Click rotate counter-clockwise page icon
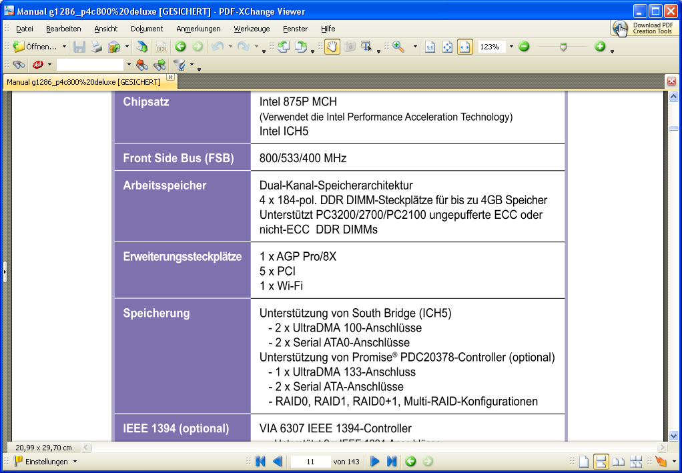The height and width of the screenshot is (473, 682). coord(284,47)
